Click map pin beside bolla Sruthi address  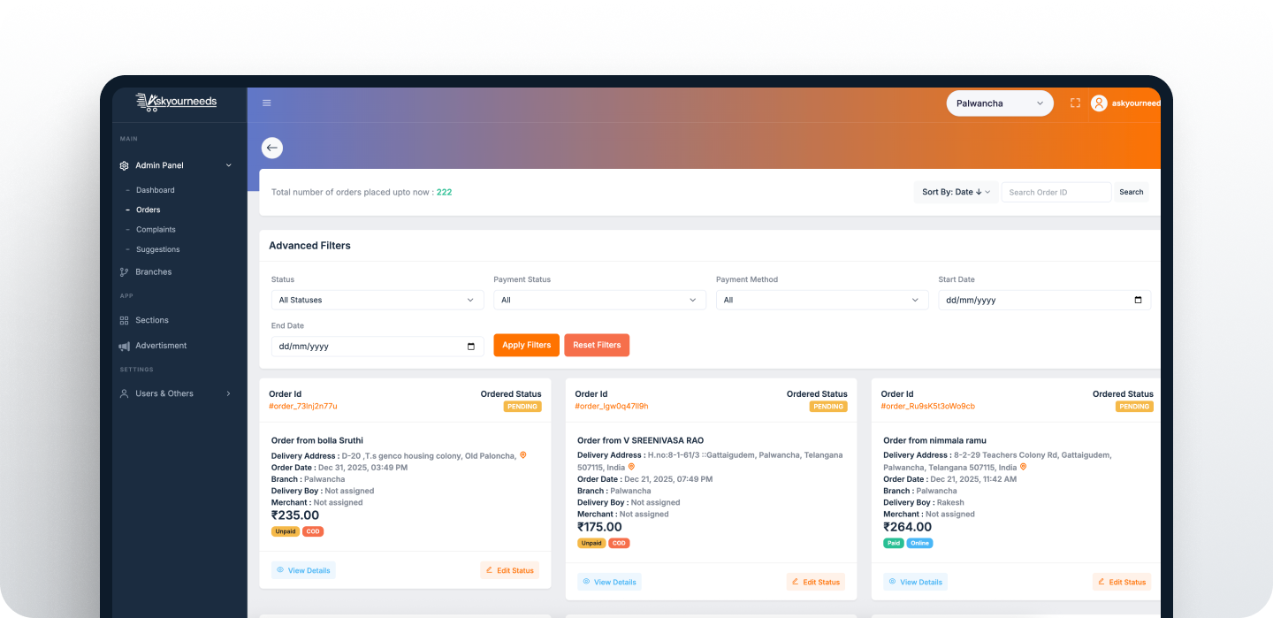522,455
